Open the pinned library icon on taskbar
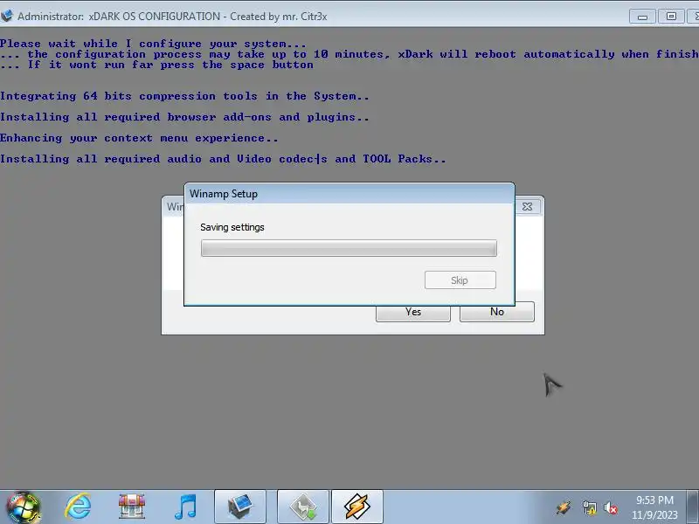 tap(132, 507)
